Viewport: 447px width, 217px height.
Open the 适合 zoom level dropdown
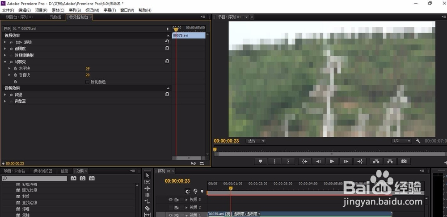[x=256, y=141]
